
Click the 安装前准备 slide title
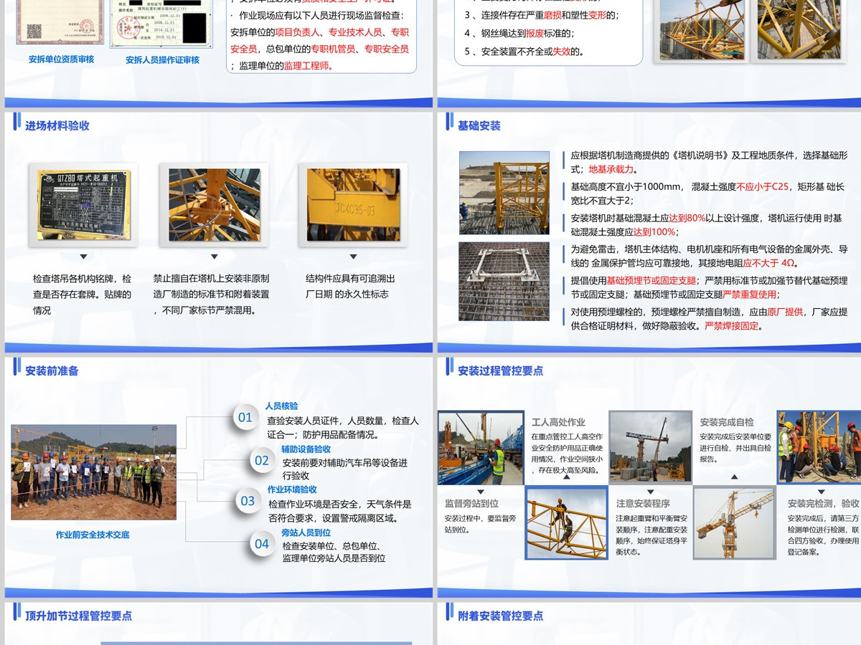52,371
